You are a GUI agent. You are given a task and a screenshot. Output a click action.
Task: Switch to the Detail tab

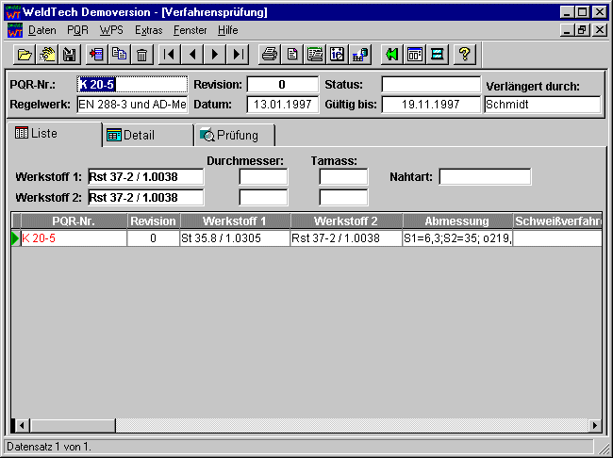point(139,135)
